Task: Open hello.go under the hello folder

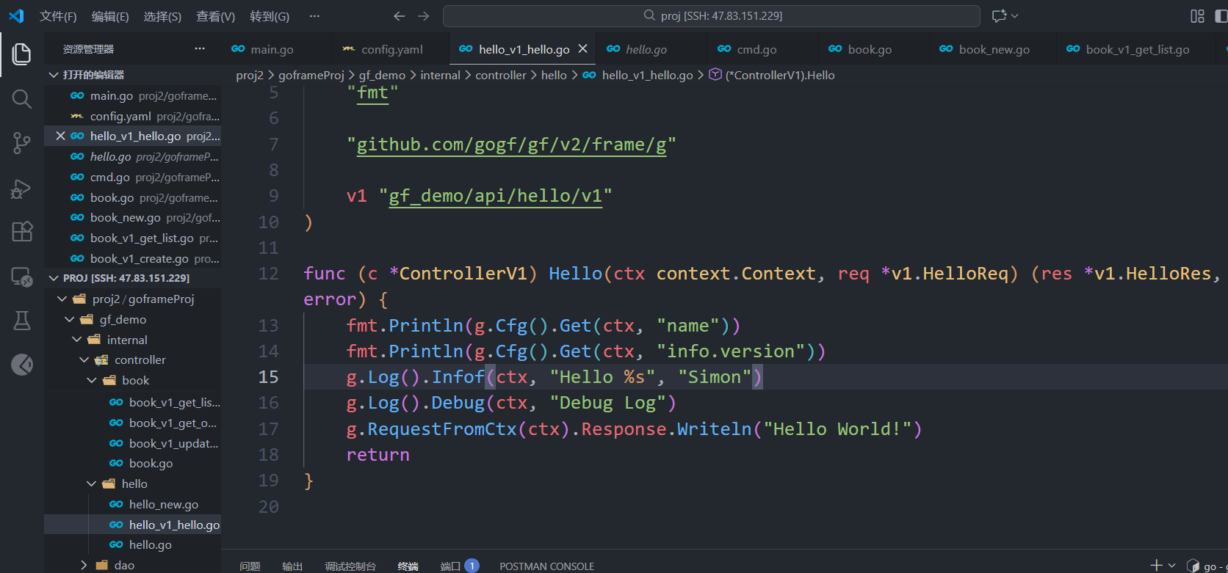Action: [150, 544]
